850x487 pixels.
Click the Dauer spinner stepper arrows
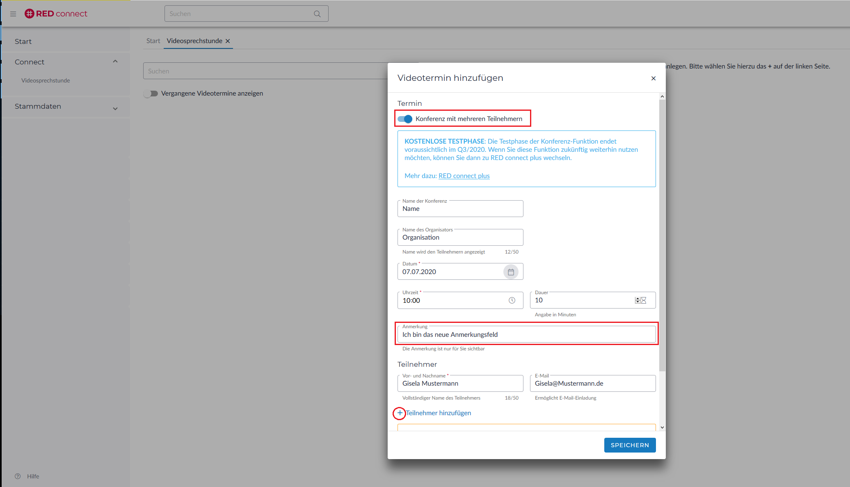point(637,300)
